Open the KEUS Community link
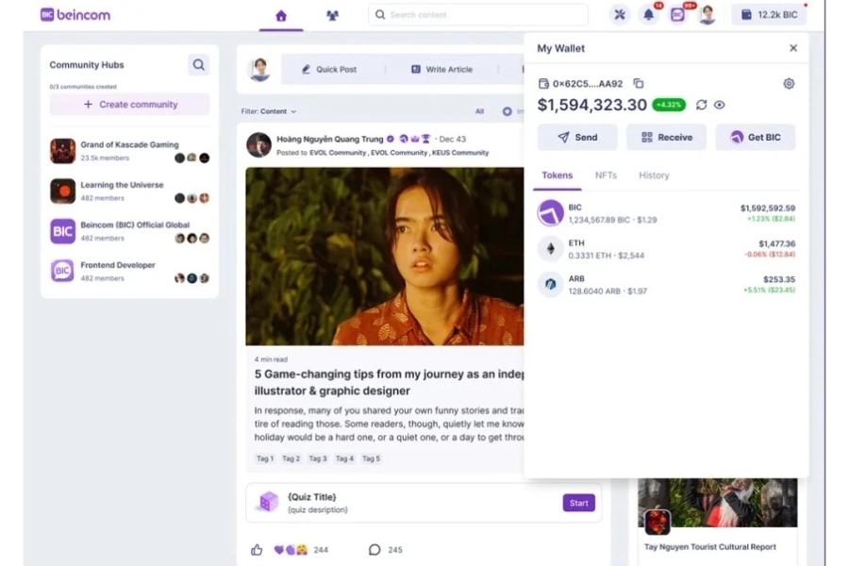The image size is (849, 566). pos(460,153)
